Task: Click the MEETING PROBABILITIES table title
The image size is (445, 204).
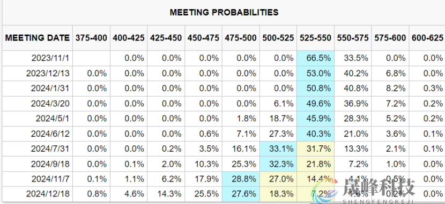Action: pyautogui.click(x=224, y=12)
